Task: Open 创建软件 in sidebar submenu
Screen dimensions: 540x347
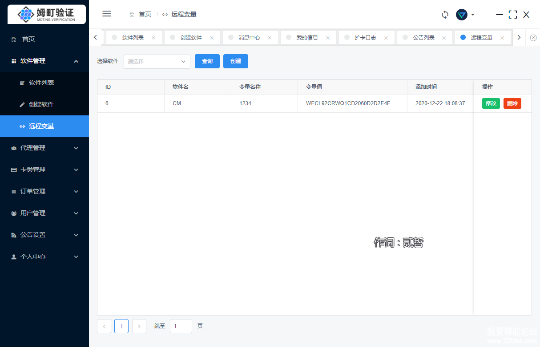Action: [x=44, y=104]
